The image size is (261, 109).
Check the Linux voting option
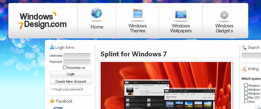tap(246, 101)
